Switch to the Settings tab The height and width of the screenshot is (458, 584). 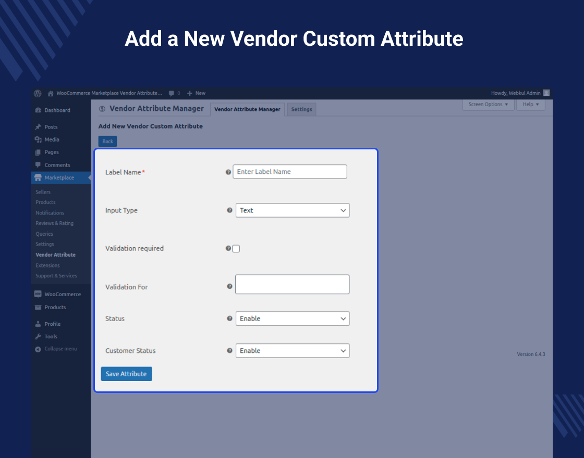click(301, 109)
